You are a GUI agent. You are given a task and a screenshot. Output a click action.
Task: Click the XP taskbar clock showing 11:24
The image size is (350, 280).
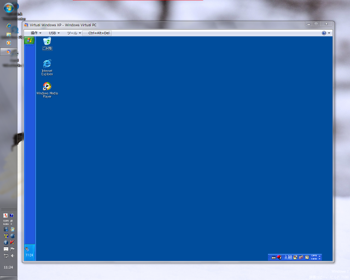[x=29, y=255]
